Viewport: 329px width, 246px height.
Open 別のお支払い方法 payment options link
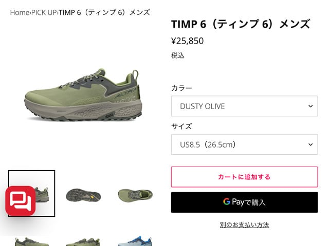pos(245,225)
